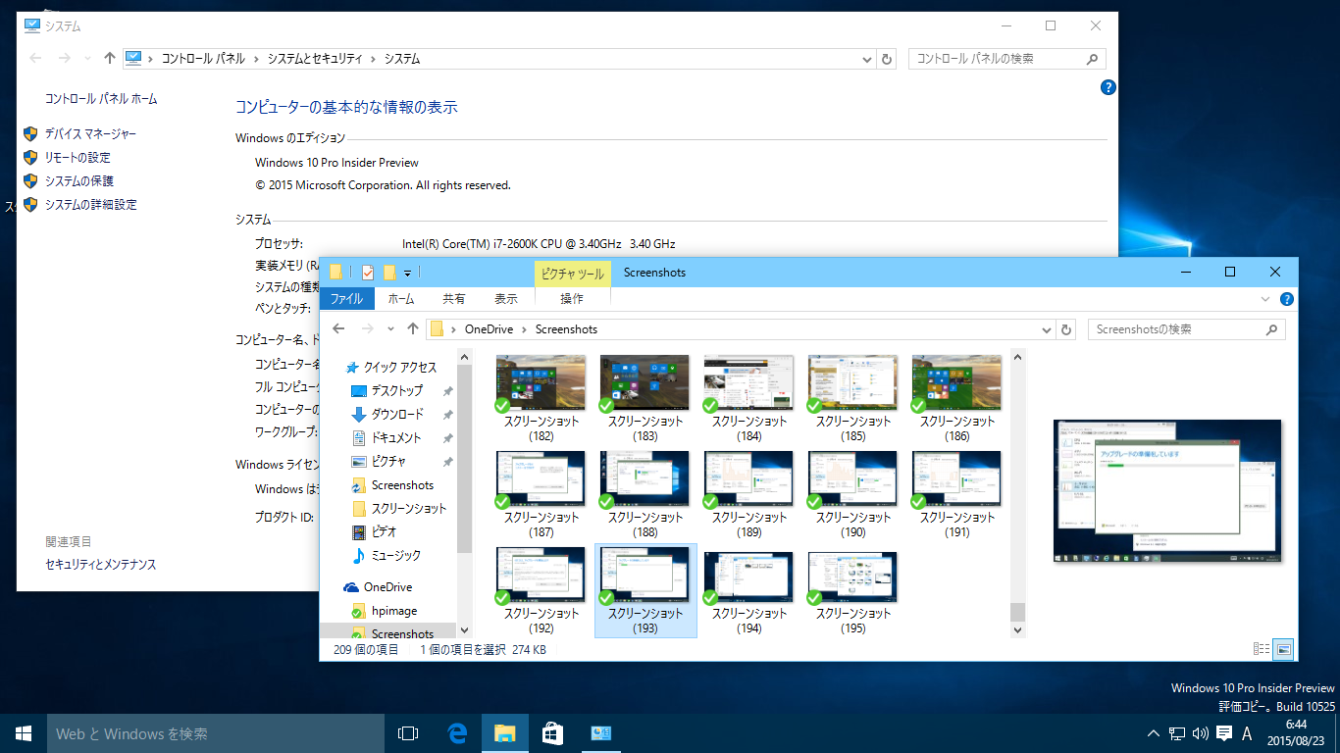Expand the Explorer ribbon chevron
This screenshot has width=1340, height=753.
(1264, 299)
